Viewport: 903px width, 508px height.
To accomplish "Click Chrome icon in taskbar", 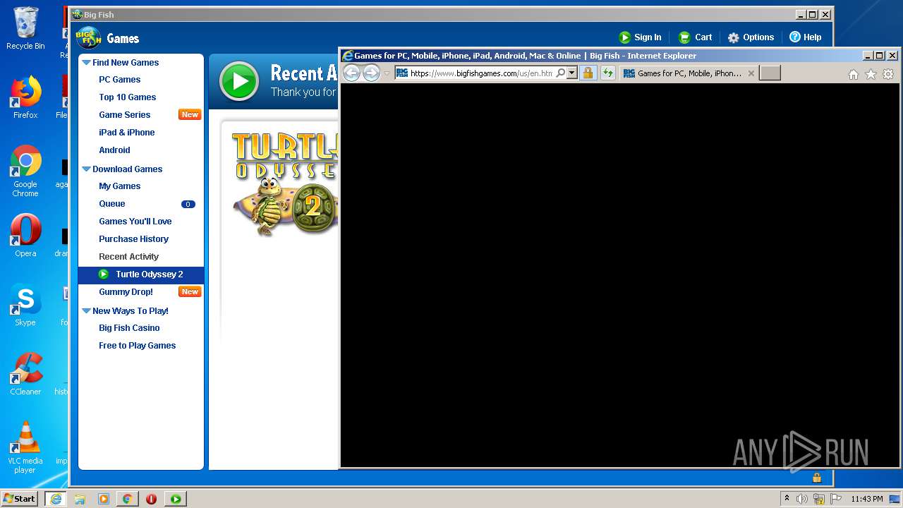I will coord(127,499).
